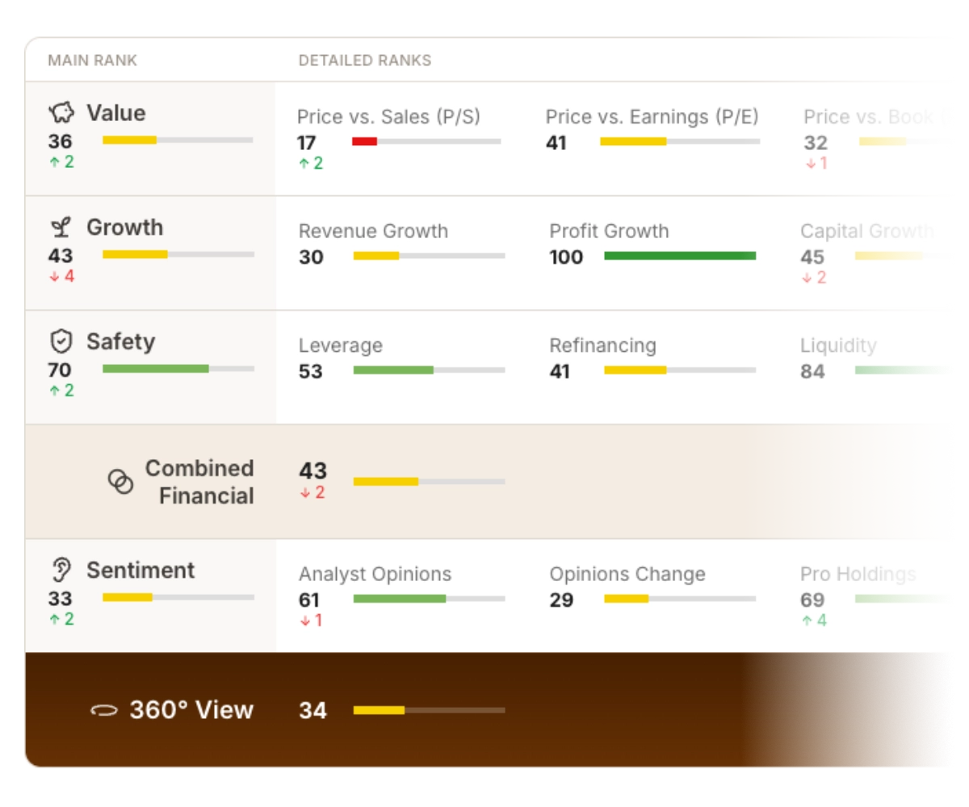The image size is (969, 807).
Task: Click the red Price vs. Sales bar
Action: click(364, 141)
